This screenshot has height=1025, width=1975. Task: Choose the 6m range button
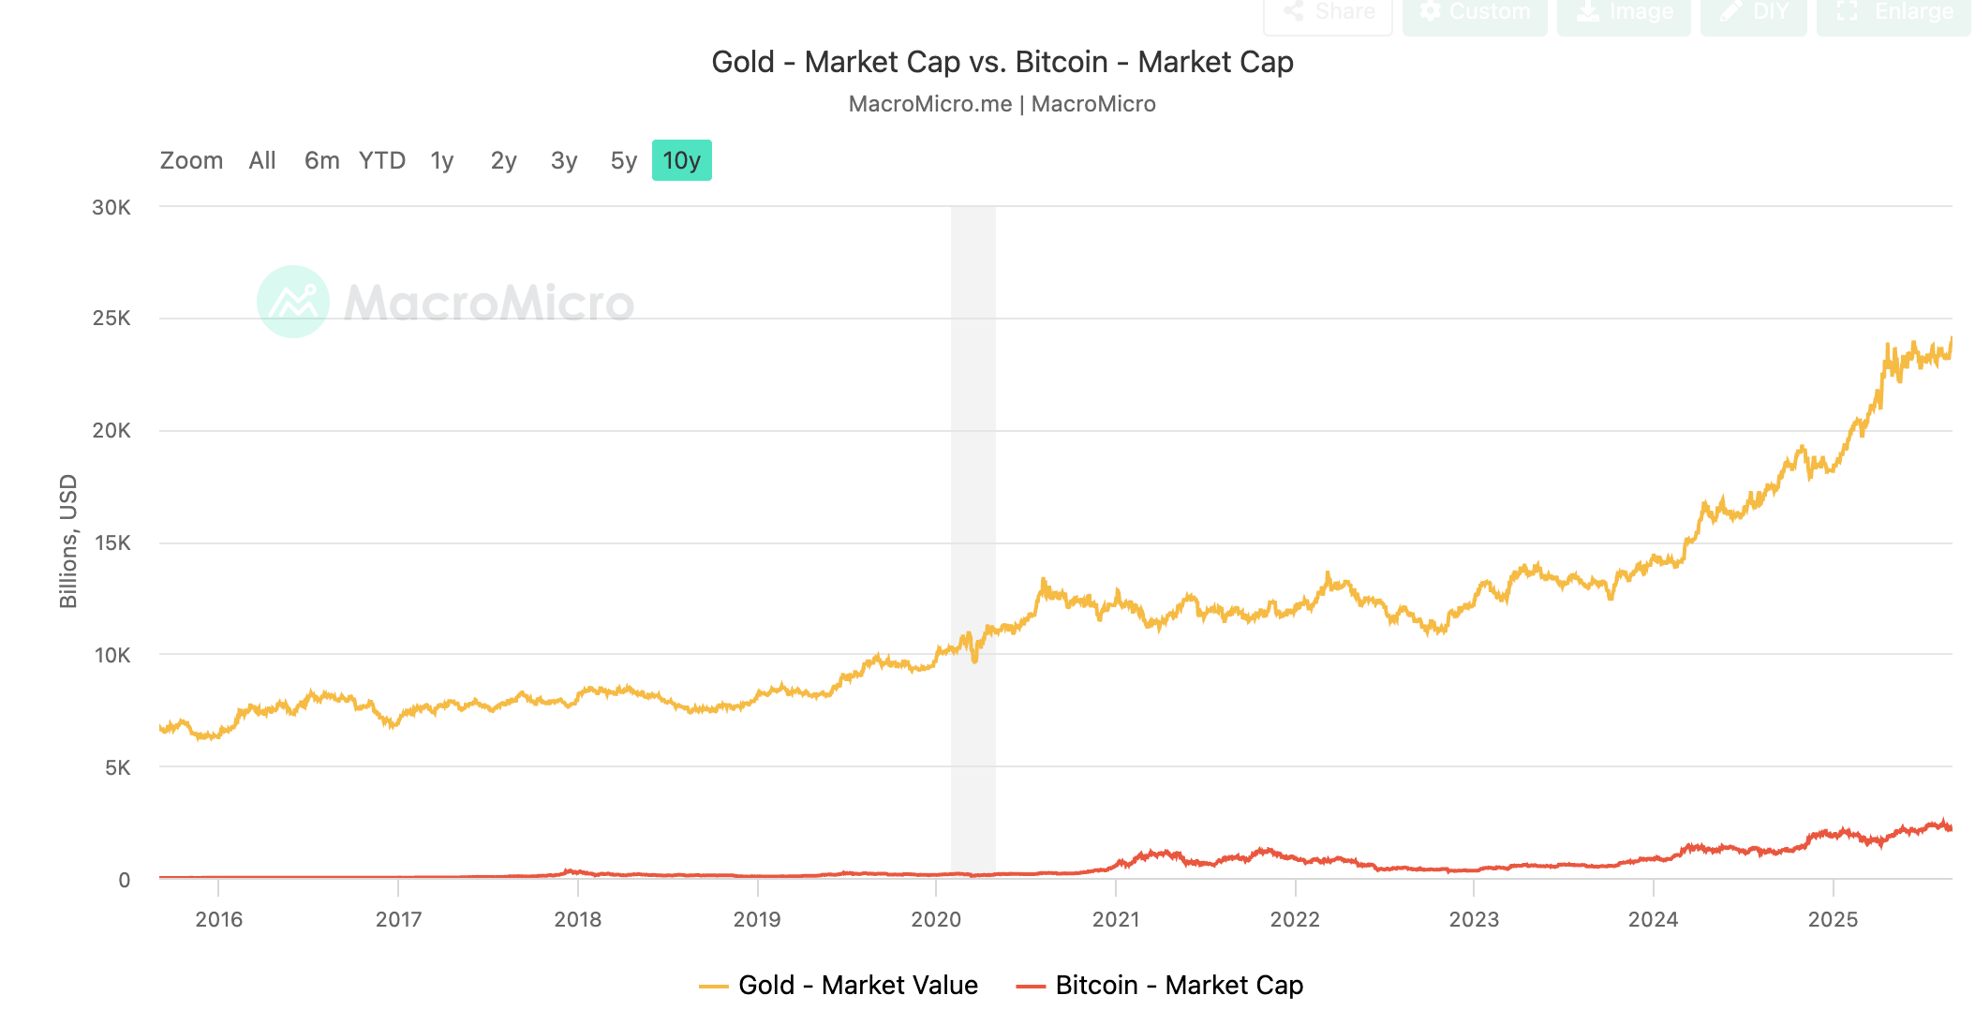point(321,159)
